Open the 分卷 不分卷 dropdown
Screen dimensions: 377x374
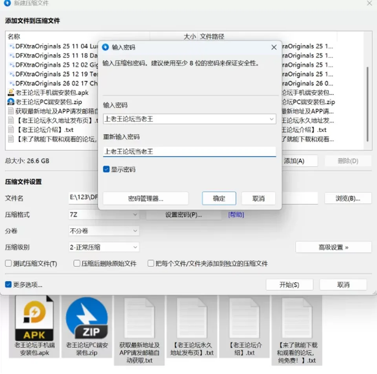[x=104, y=231]
